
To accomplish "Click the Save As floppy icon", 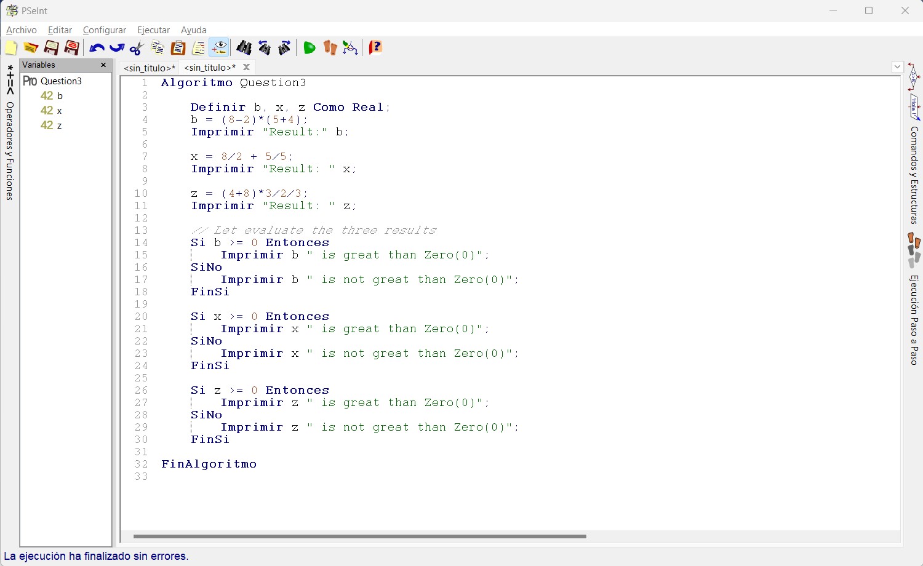I will click(x=71, y=48).
